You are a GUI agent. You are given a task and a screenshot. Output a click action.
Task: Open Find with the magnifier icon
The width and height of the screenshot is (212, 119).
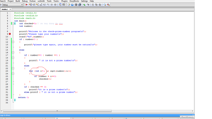click(105, 5)
